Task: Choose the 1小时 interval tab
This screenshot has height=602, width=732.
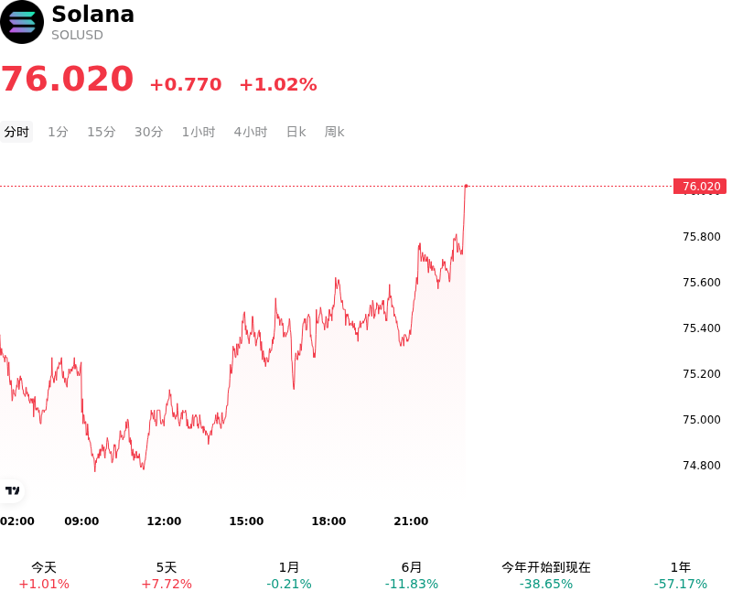Action: 199,132
